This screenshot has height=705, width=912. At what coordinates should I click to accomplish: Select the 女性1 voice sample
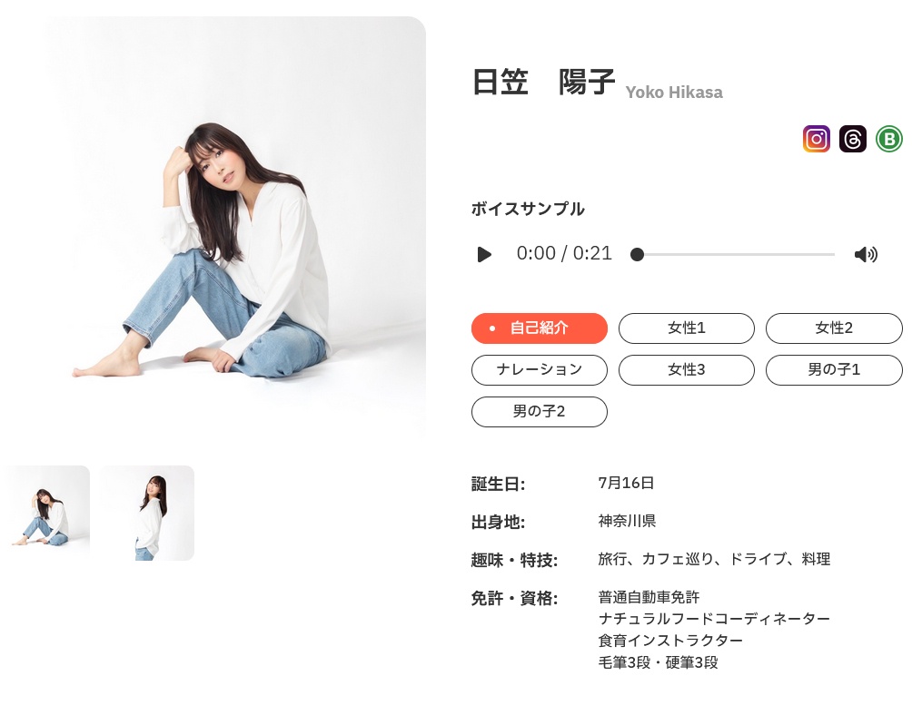point(687,328)
